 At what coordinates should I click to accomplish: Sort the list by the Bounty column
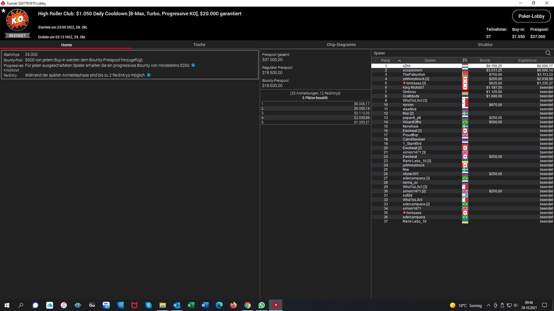point(485,60)
